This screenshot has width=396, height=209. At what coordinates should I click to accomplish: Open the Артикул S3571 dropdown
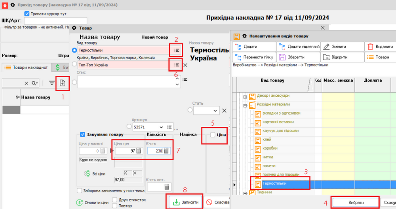tap(161, 127)
